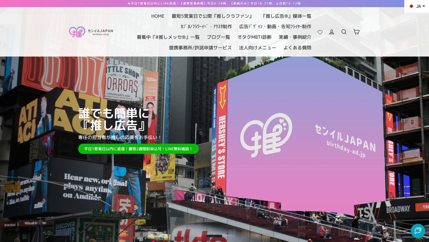Click the green LINE無料相談 button

coord(138,149)
